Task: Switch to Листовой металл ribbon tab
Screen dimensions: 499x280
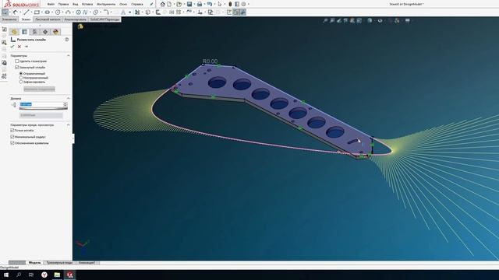Action: tap(48, 19)
